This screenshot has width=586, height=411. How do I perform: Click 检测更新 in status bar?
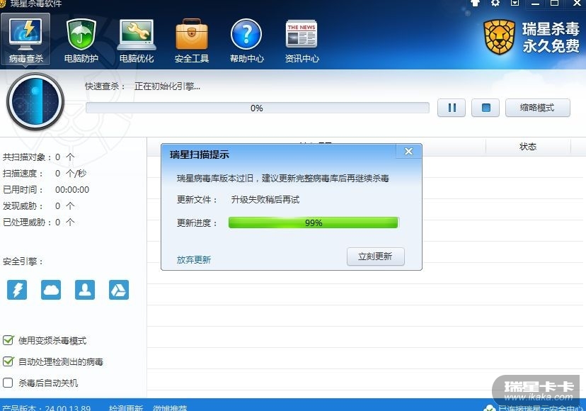tap(125, 407)
